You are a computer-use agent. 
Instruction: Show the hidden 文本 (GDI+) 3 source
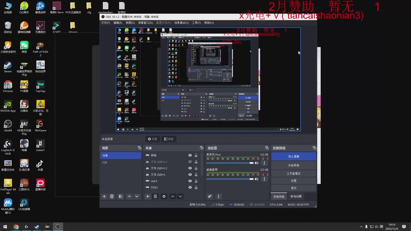point(190,162)
